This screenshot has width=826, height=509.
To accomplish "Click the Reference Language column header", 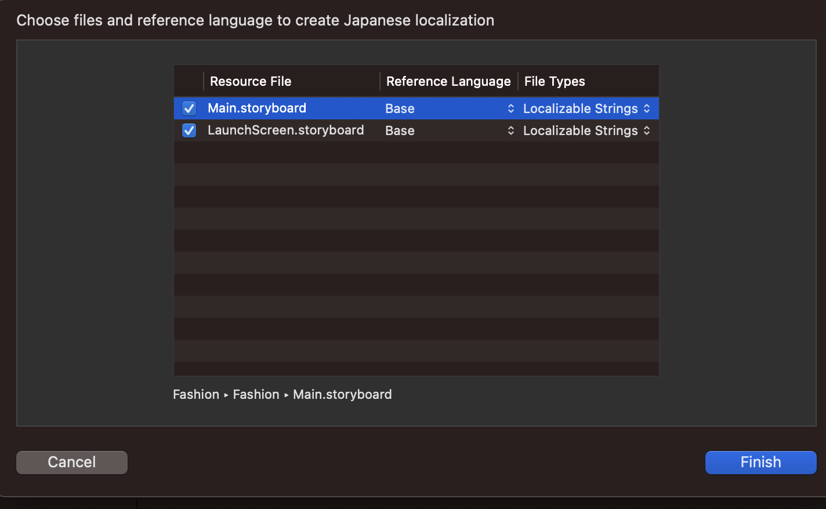I will click(448, 81).
